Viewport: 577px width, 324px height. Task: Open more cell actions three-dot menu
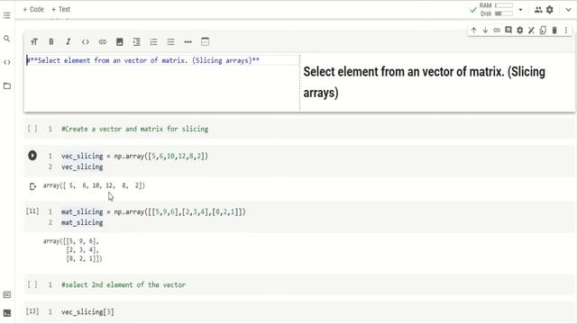[566, 30]
